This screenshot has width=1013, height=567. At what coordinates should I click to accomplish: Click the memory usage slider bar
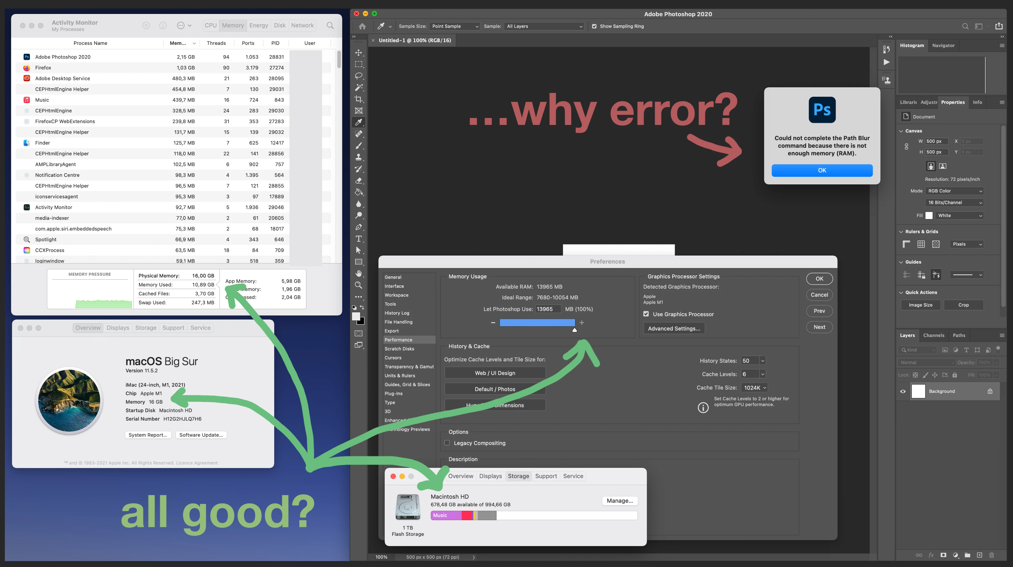pyautogui.click(x=537, y=323)
